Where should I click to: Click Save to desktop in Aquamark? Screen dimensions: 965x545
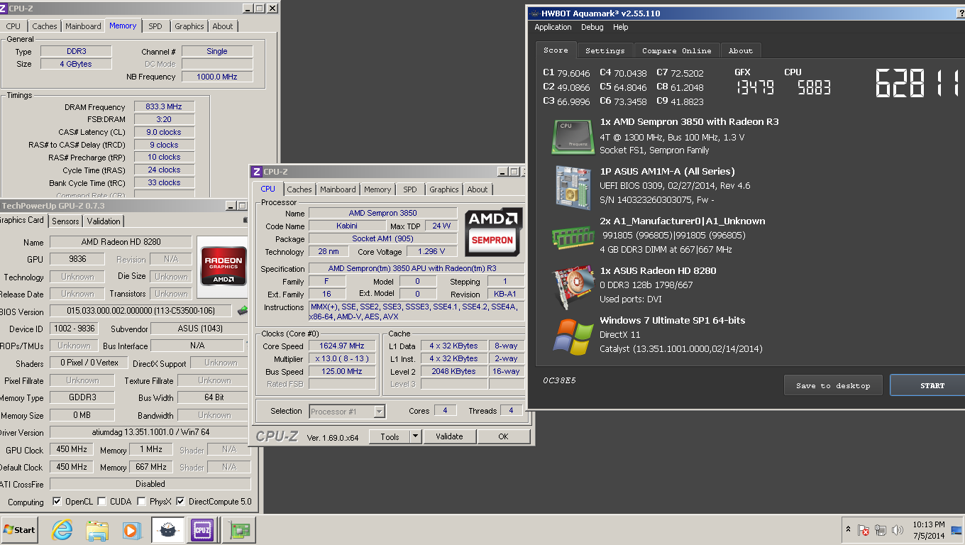(x=833, y=385)
